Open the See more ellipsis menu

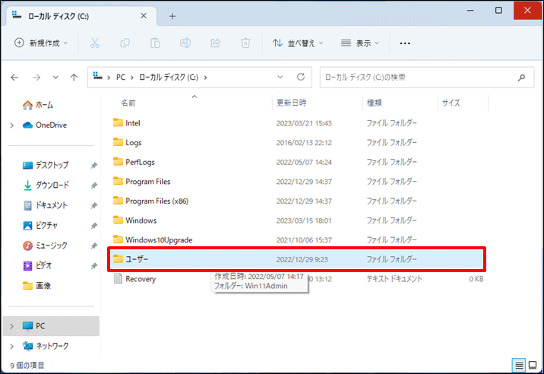tap(405, 43)
